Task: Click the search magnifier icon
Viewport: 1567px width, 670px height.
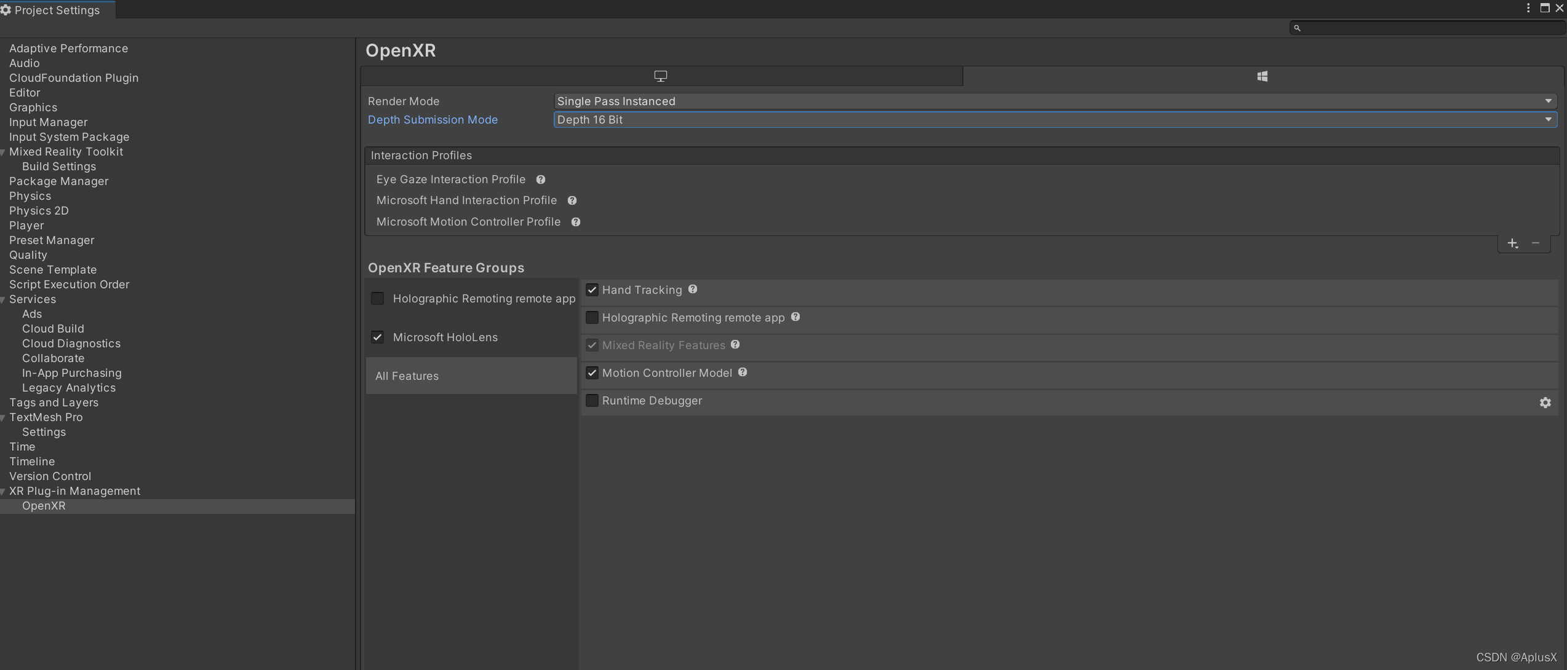Action: (x=1297, y=28)
